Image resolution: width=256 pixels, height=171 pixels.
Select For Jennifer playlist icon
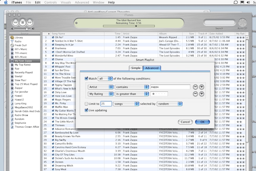click(12, 92)
